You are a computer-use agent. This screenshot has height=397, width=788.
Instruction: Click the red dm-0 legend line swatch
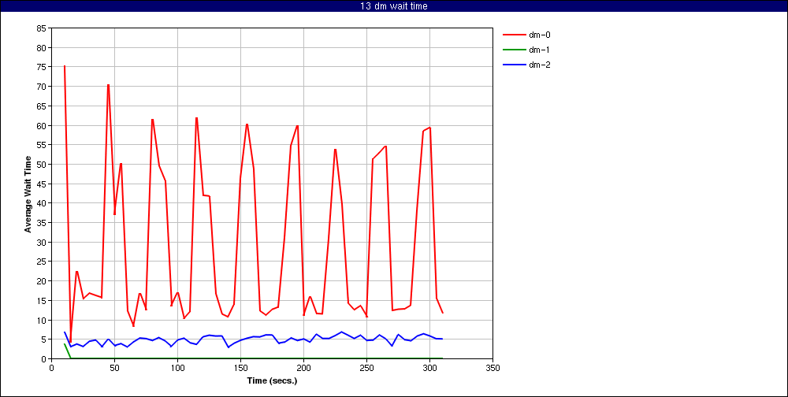(x=514, y=35)
